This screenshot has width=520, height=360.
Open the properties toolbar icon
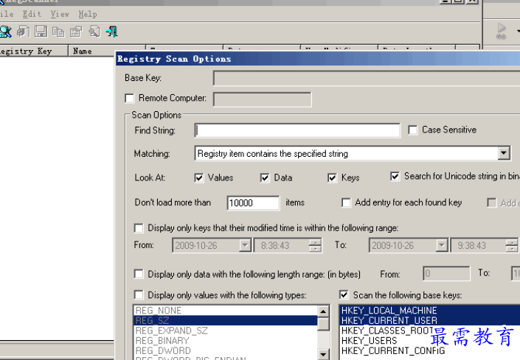76,32
